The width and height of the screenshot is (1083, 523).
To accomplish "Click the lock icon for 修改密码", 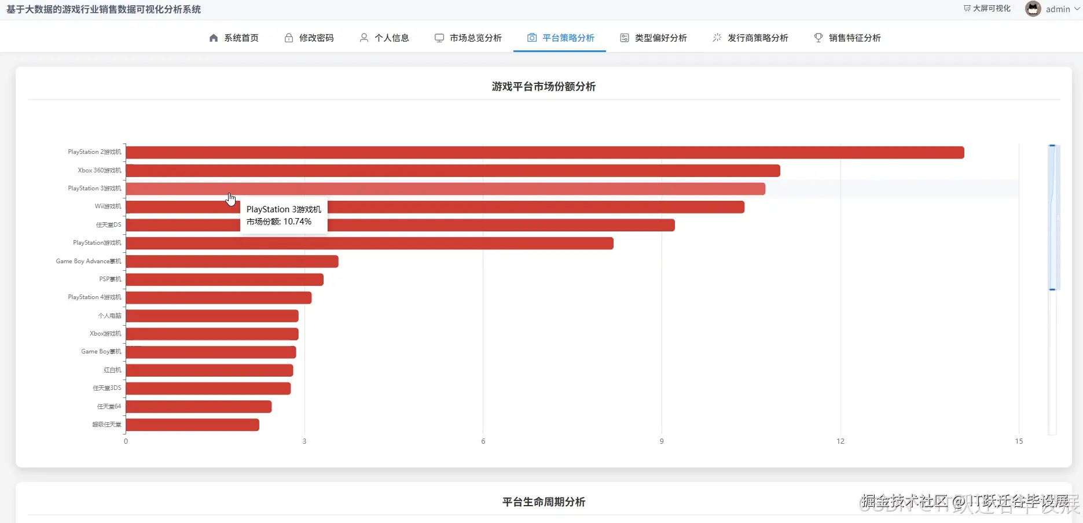I will click(x=289, y=38).
